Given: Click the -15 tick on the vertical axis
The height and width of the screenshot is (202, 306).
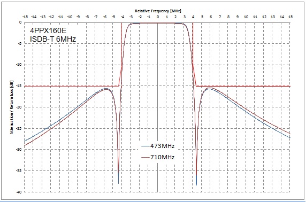Looking at the screenshot, I should tap(19, 86).
